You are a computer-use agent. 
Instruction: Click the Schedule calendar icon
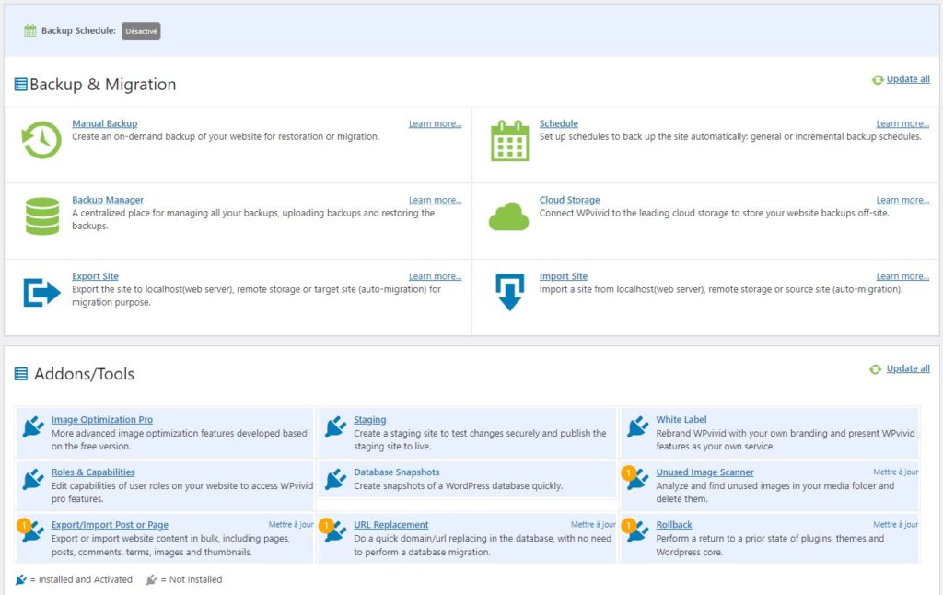click(509, 141)
